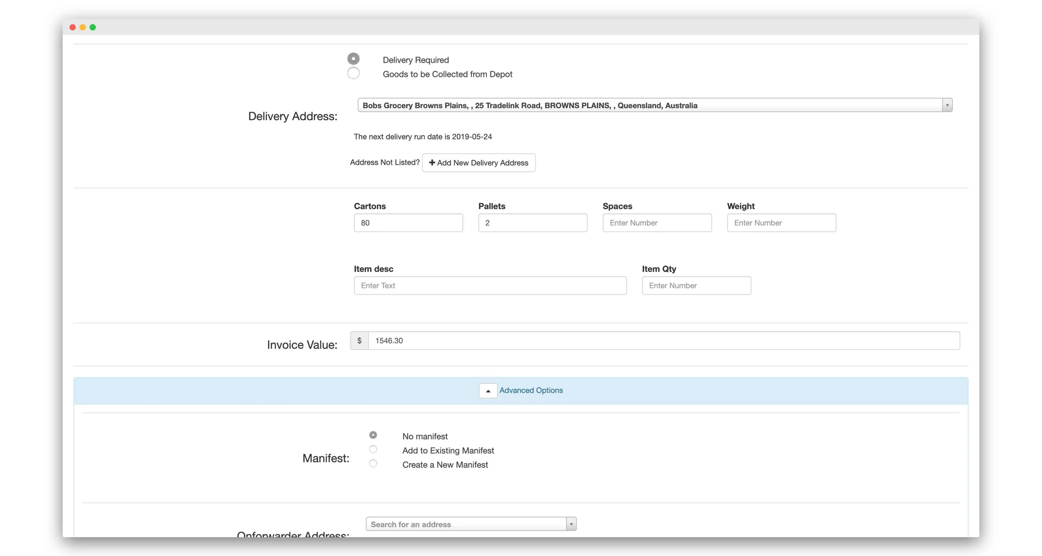Collapse Advanced Options with caret button
1042x556 pixels.
pyautogui.click(x=487, y=391)
